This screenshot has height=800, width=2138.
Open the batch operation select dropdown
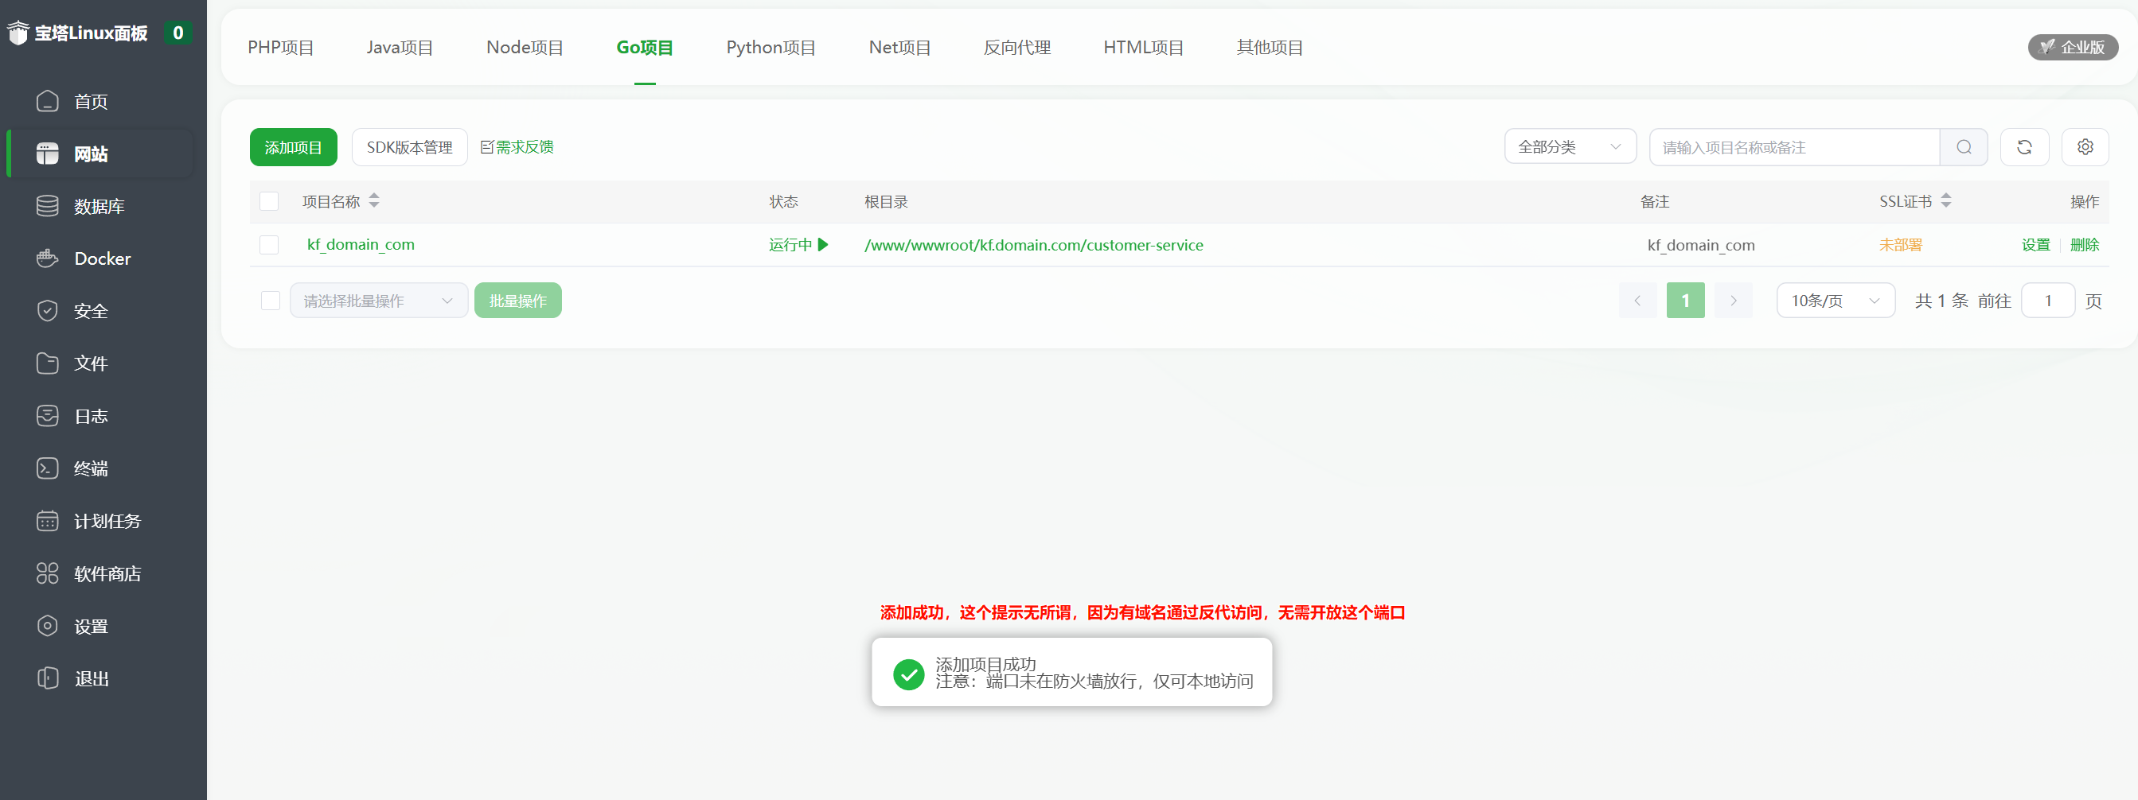[x=378, y=301]
